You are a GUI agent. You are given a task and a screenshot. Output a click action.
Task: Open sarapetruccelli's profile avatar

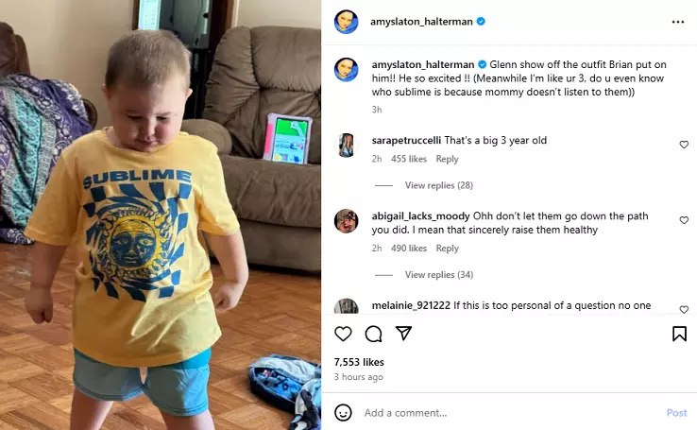coord(347,145)
